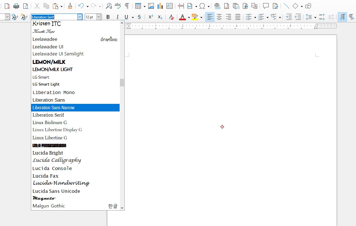Image resolution: width=356 pixels, height=226 pixels.
Task: Open the underline style dropdown arrow
Action: click(133, 17)
